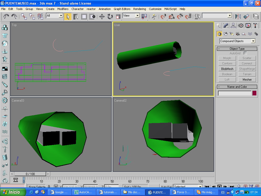Open the Rendering menu
This screenshot has width=261, height=196.
pos(139,9)
